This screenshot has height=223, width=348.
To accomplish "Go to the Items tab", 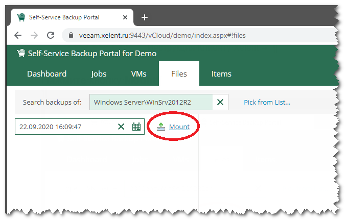I will [x=221, y=74].
